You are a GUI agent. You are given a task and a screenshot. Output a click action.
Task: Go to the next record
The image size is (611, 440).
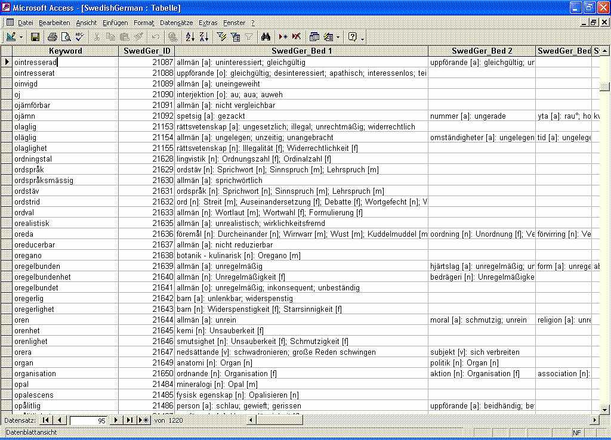point(115,420)
